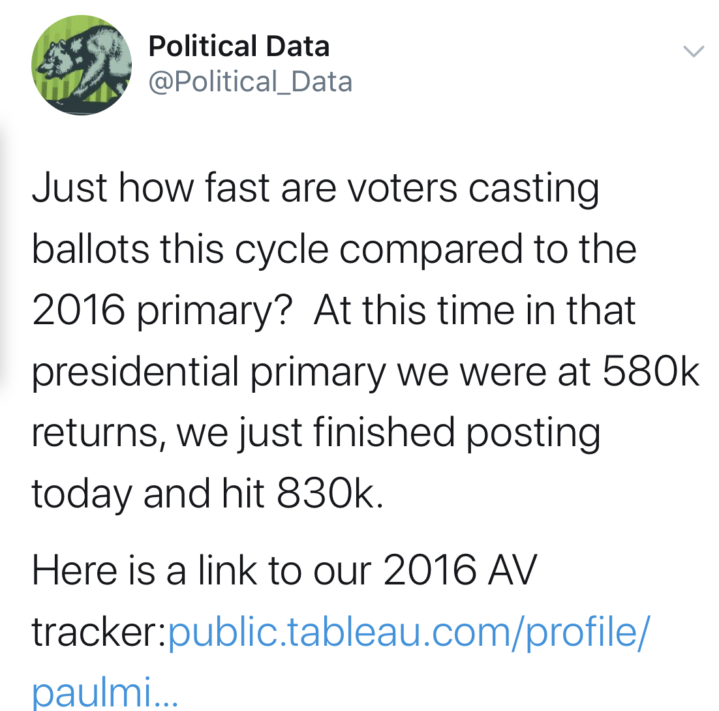Viewport: 719px width, 711px height.
Task: Click the "580k" figure in the tweet
Action: point(650,372)
